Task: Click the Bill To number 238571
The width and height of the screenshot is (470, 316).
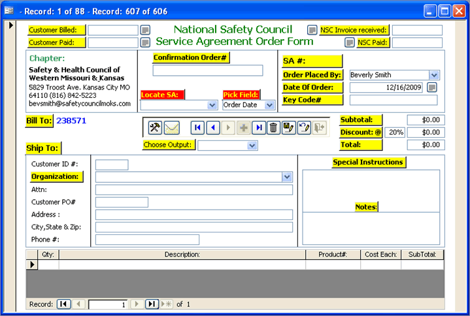Action: point(71,121)
